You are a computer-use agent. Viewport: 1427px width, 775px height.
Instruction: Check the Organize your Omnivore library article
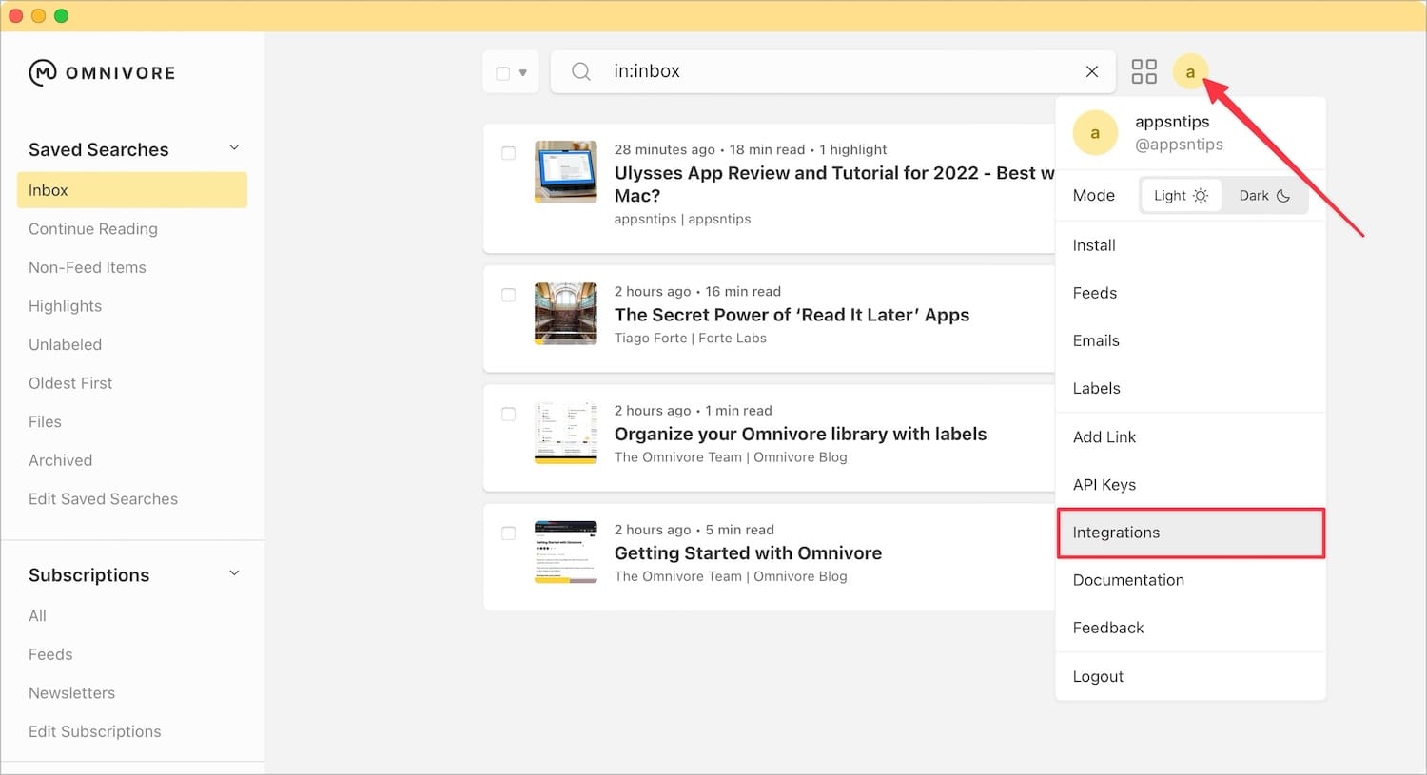tap(509, 414)
